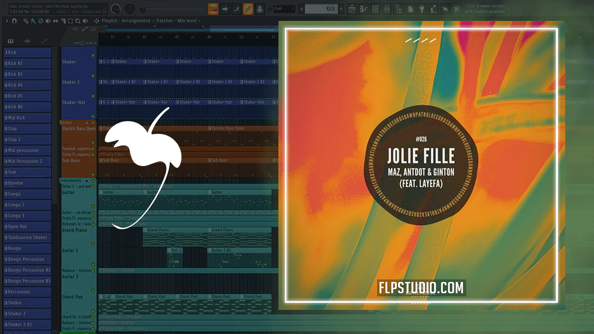Open the Cell snap dropdown

coord(284,8)
